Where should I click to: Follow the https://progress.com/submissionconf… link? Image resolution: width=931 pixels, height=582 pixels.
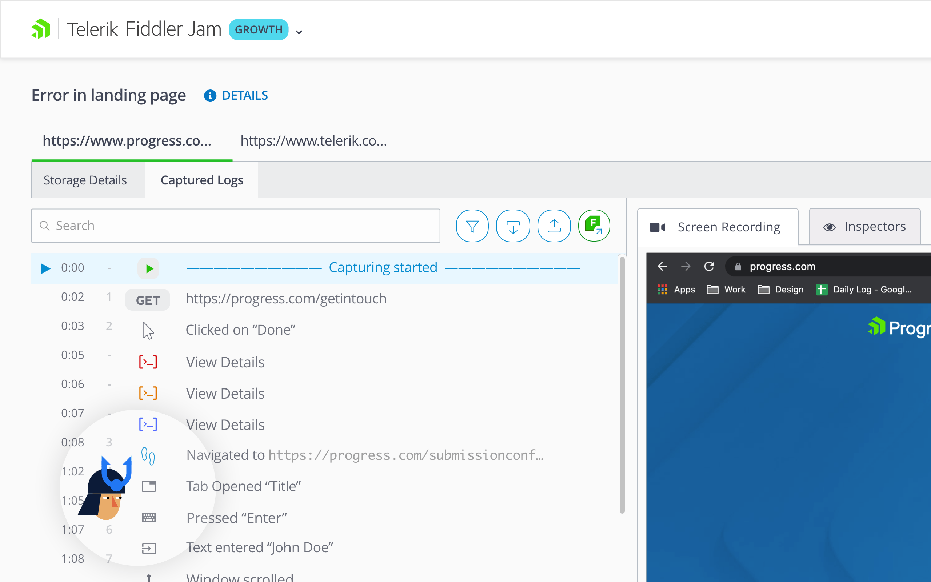coord(405,455)
